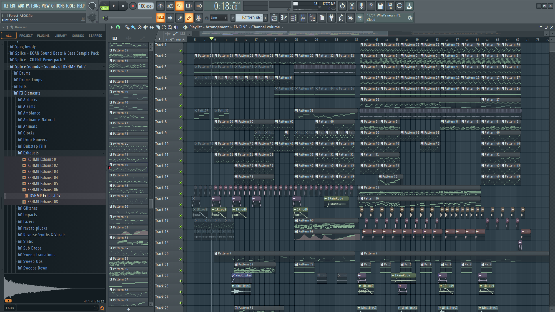Viewport: 555px width, 312px height.
Task: Open the Line snap dropdown
Action: (x=218, y=18)
